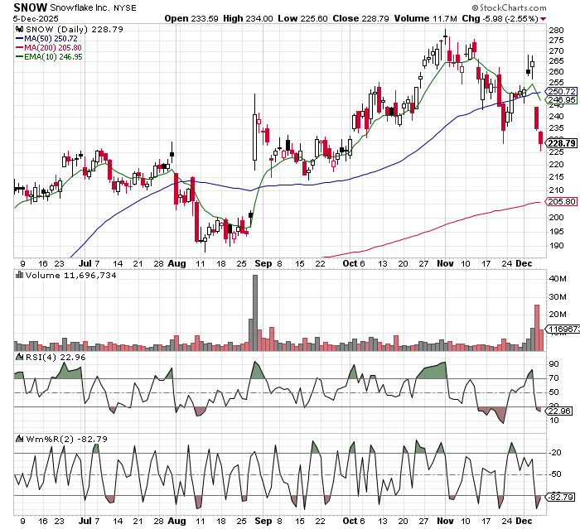The width and height of the screenshot is (580, 529).
Task: Click the 11696734 volume tag on the volume axis
Action: (563, 329)
